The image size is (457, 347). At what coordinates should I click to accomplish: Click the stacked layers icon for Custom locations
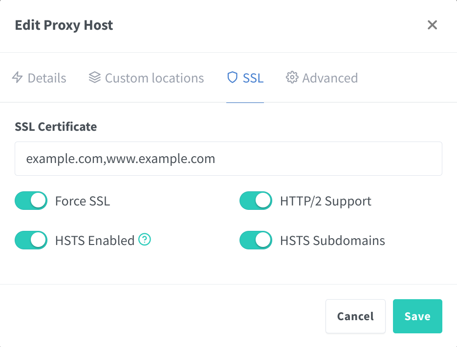[x=94, y=78]
